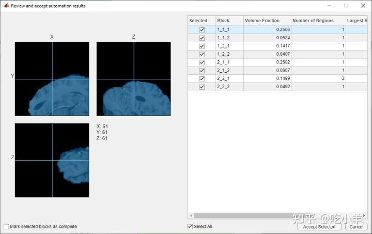Image resolution: width=372 pixels, height=234 pixels.
Task: Deselect the checkbox for block 2_2_1
Action: pyautogui.click(x=202, y=78)
